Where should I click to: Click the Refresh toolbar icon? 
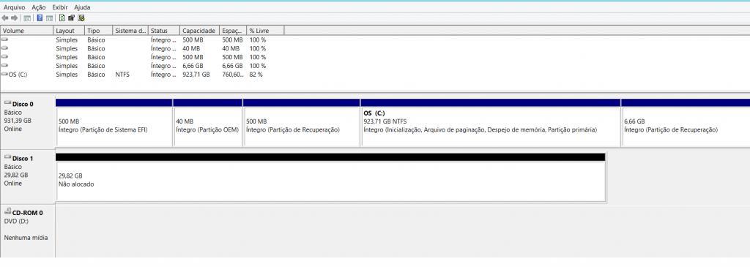click(62, 18)
